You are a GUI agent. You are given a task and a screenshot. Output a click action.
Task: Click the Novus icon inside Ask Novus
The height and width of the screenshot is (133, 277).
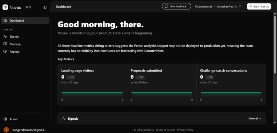(251, 6)
